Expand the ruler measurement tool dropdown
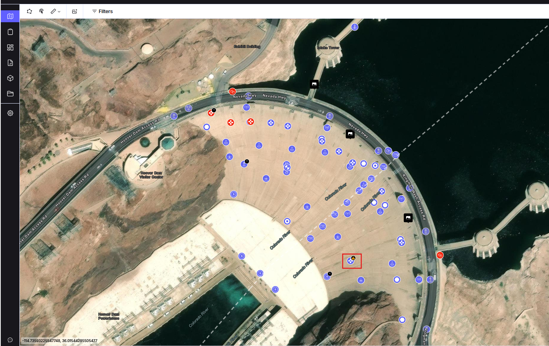The image size is (549, 346). (55, 12)
